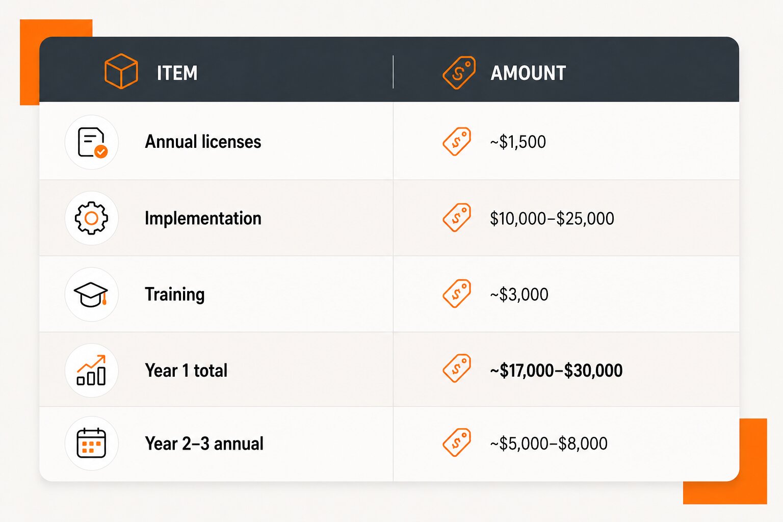This screenshot has width=783, height=522.
Task: Click the bold '~$17,000–$30,000' amount
Action: 556,371
